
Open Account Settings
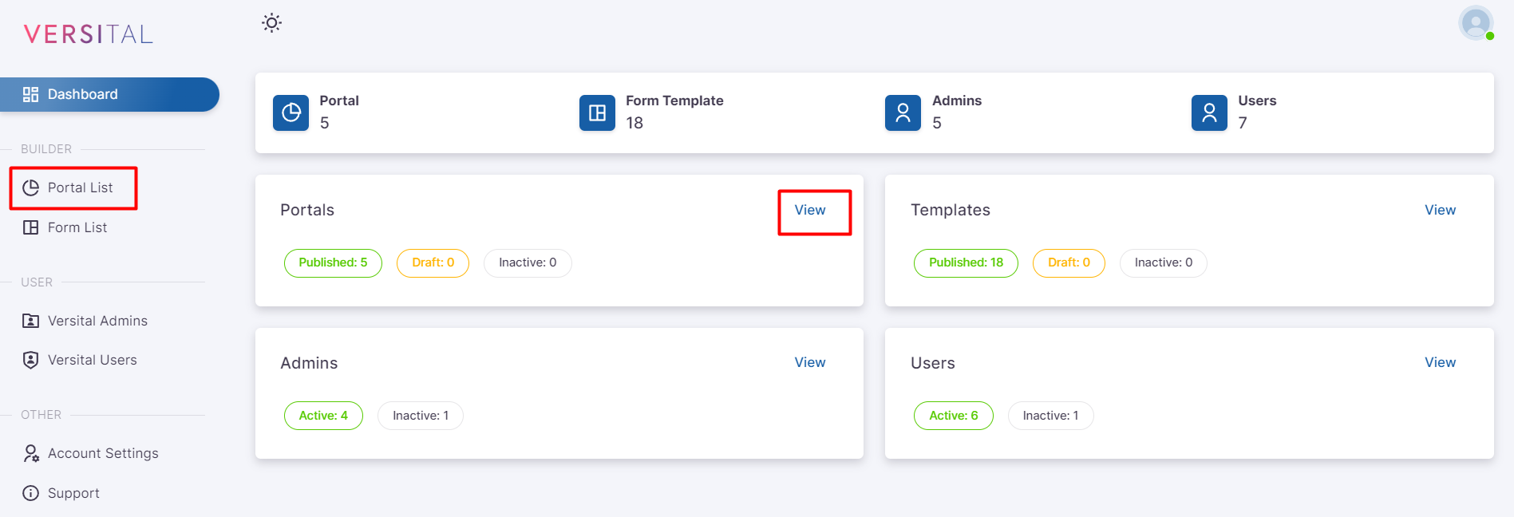[103, 453]
